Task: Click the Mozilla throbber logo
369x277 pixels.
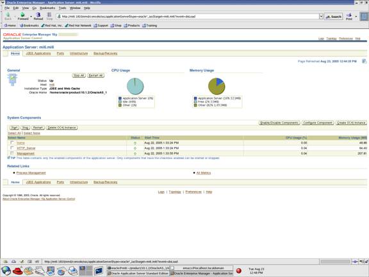Action: pyautogui.click(x=364, y=17)
